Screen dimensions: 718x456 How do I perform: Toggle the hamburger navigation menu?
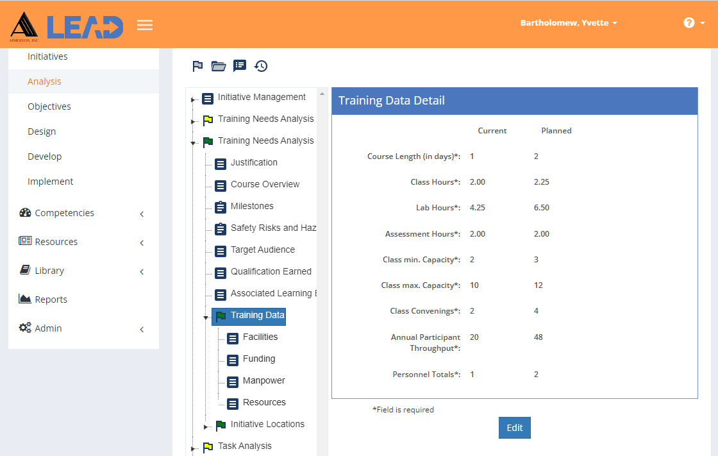pyautogui.click(x=145, y=25)
